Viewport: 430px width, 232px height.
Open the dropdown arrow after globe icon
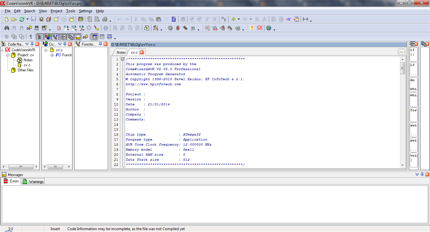coord(274,30)
